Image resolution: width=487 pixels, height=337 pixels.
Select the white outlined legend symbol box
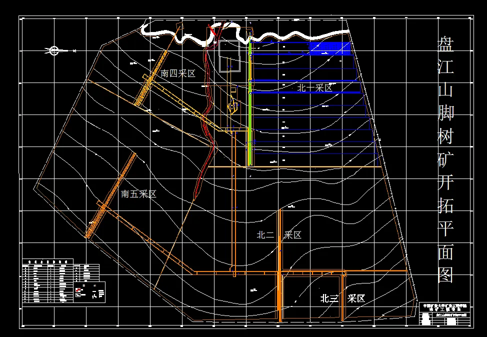coord(78,294)
